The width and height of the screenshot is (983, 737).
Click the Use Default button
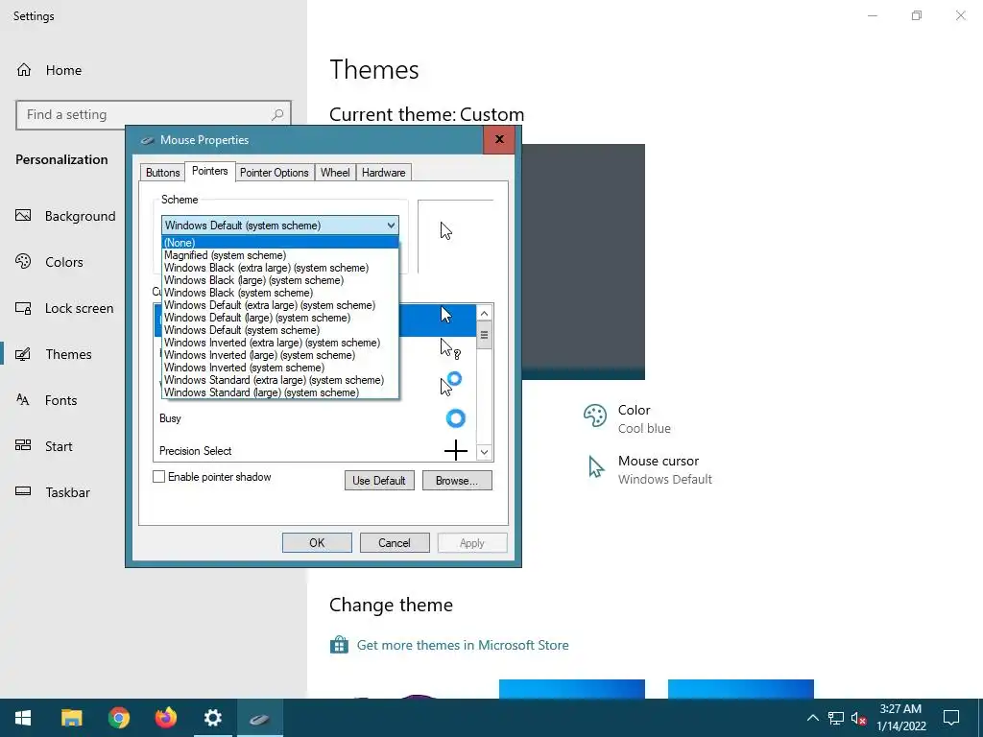pos(379,481)
